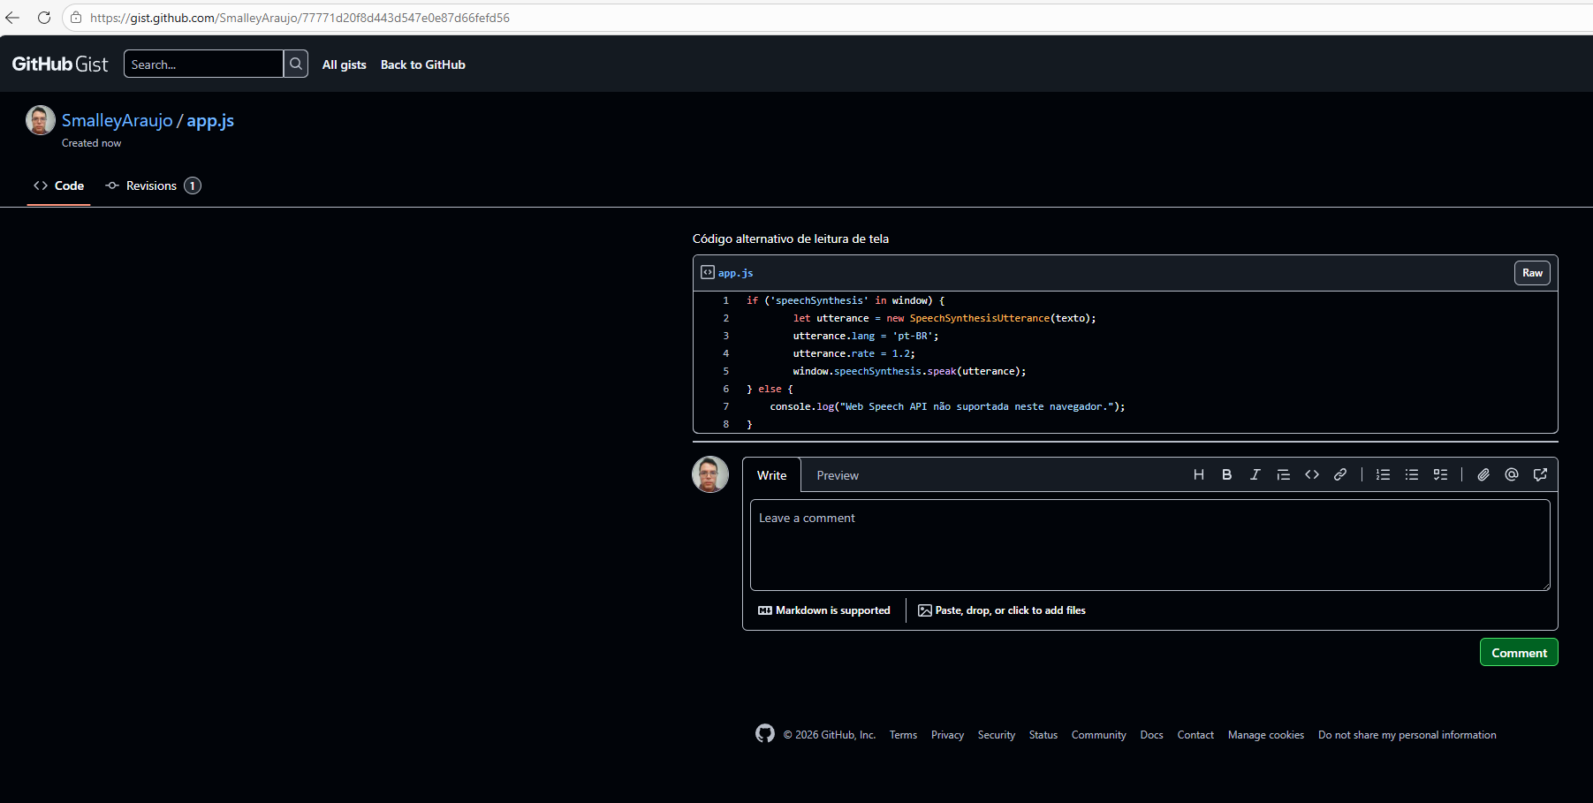Go Back to GitHub
Screen dimensions: 1593x803
point(423,64)
